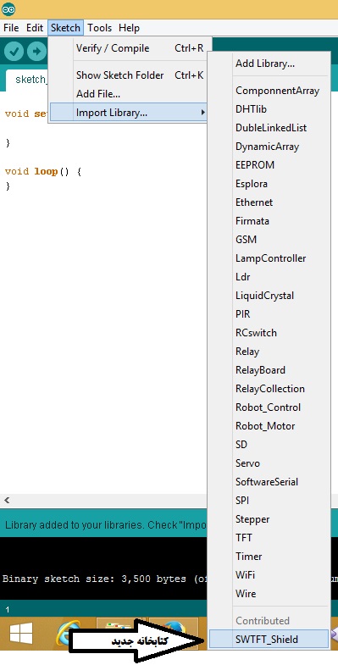
Task: Import the Timer library
Action: 269,557
